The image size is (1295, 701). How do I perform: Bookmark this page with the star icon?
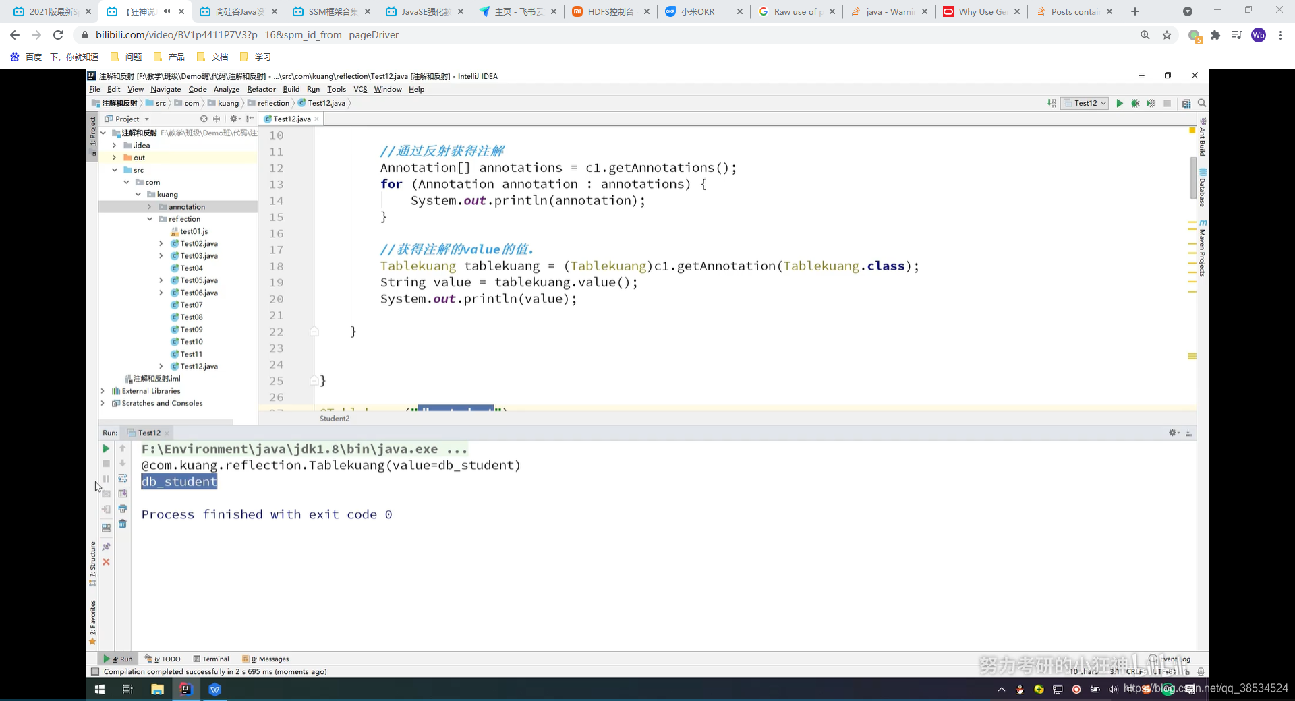[1167, 35]
